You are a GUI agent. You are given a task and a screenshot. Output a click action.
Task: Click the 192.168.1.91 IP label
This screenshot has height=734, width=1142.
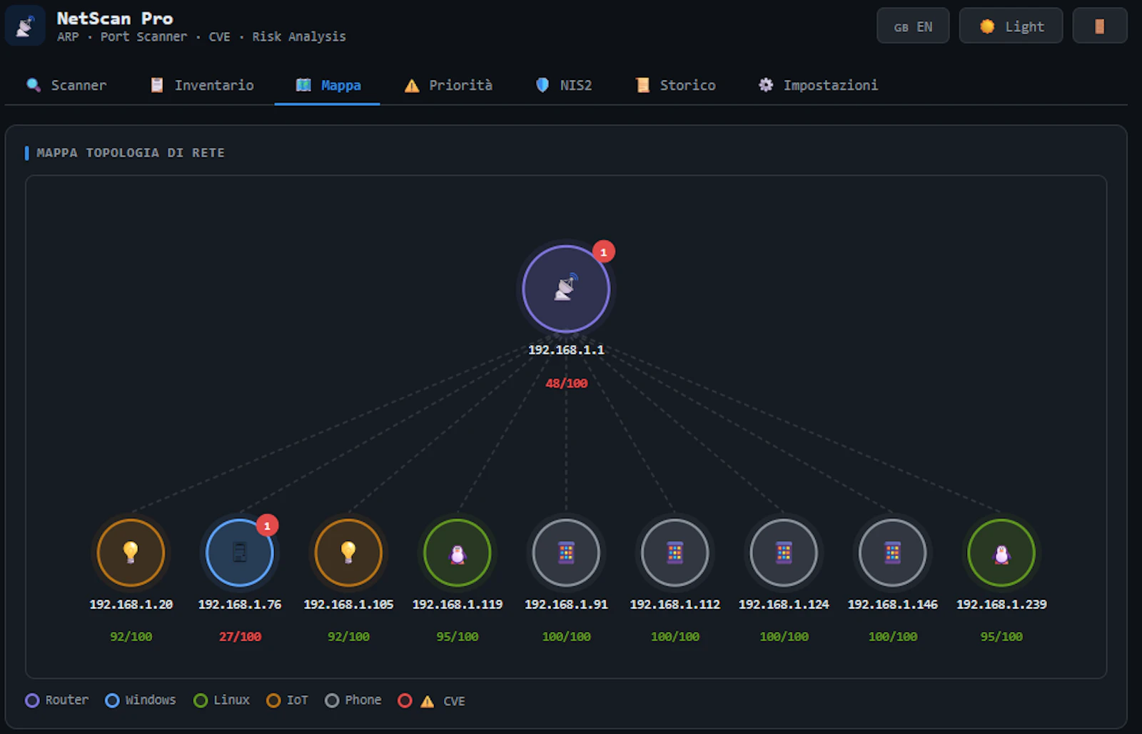[x=566, y=604]
